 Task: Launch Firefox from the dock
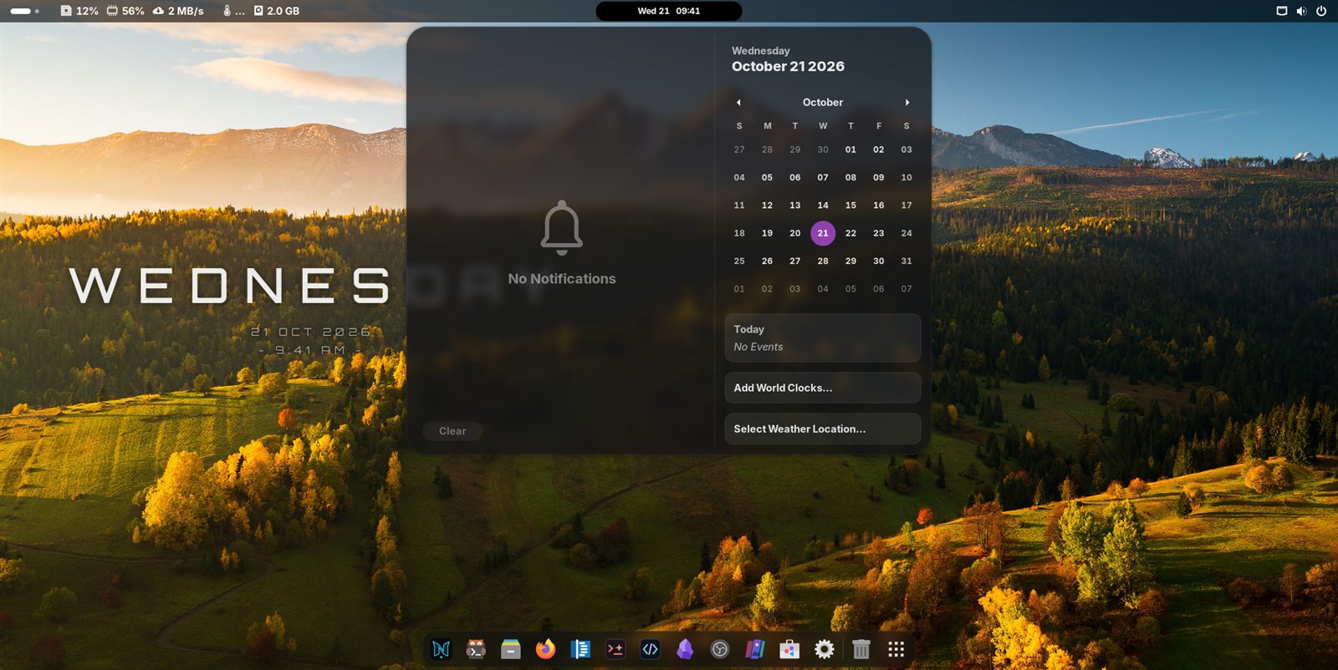pos(545,649)
